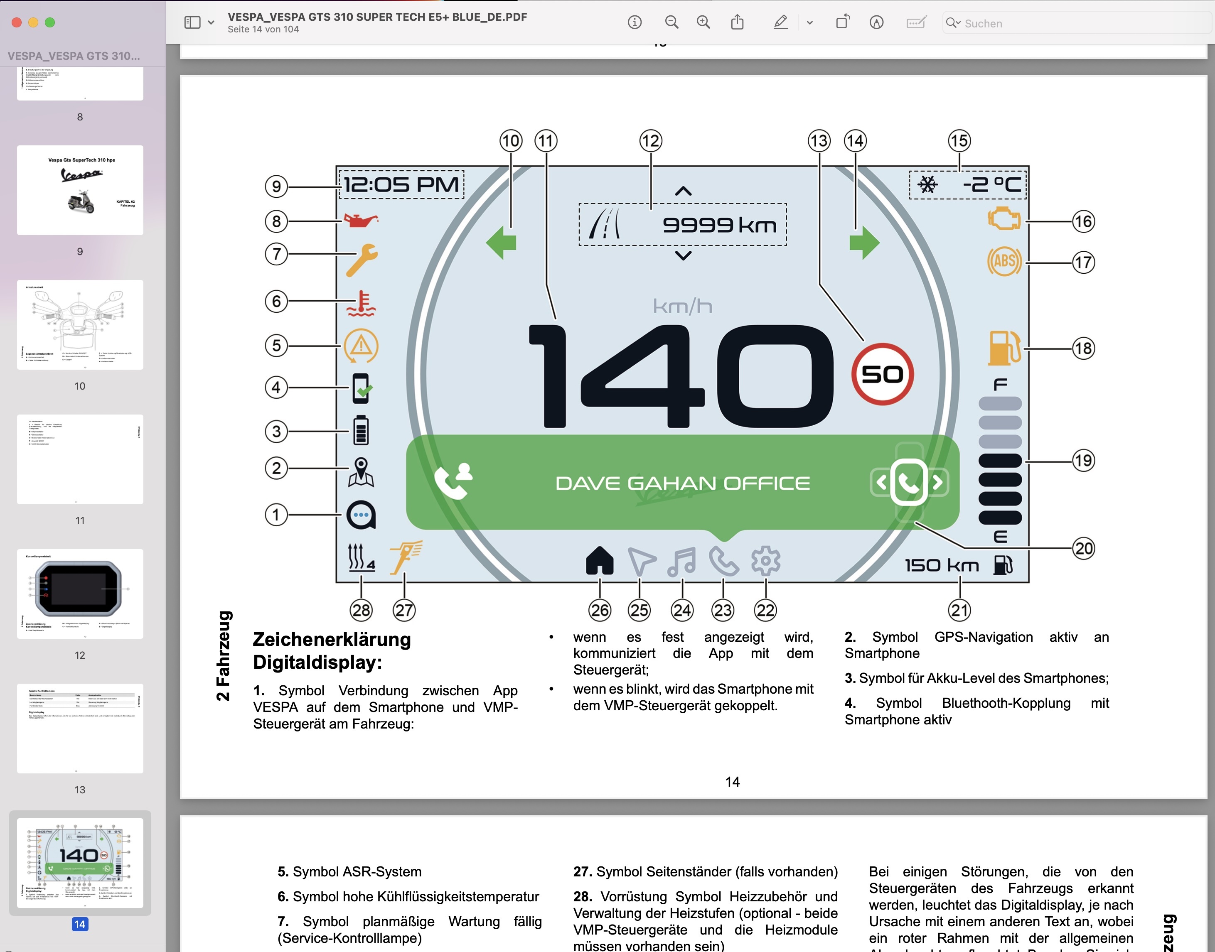This screenshot has width=1215, height=952.
Task: Select page 14 digital display thumbnail
Action: click(80, 863)
